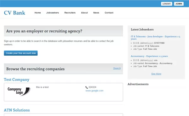The height and width of the screenshot is (116, 189).
Task: Click the See More link
Action: coord(156,74)
